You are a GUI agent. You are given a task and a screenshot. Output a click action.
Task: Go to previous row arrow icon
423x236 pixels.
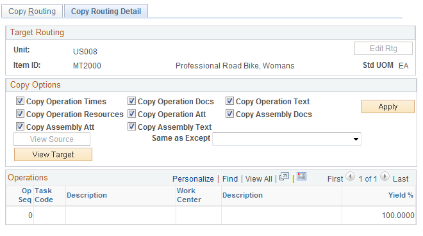(350, 177)
